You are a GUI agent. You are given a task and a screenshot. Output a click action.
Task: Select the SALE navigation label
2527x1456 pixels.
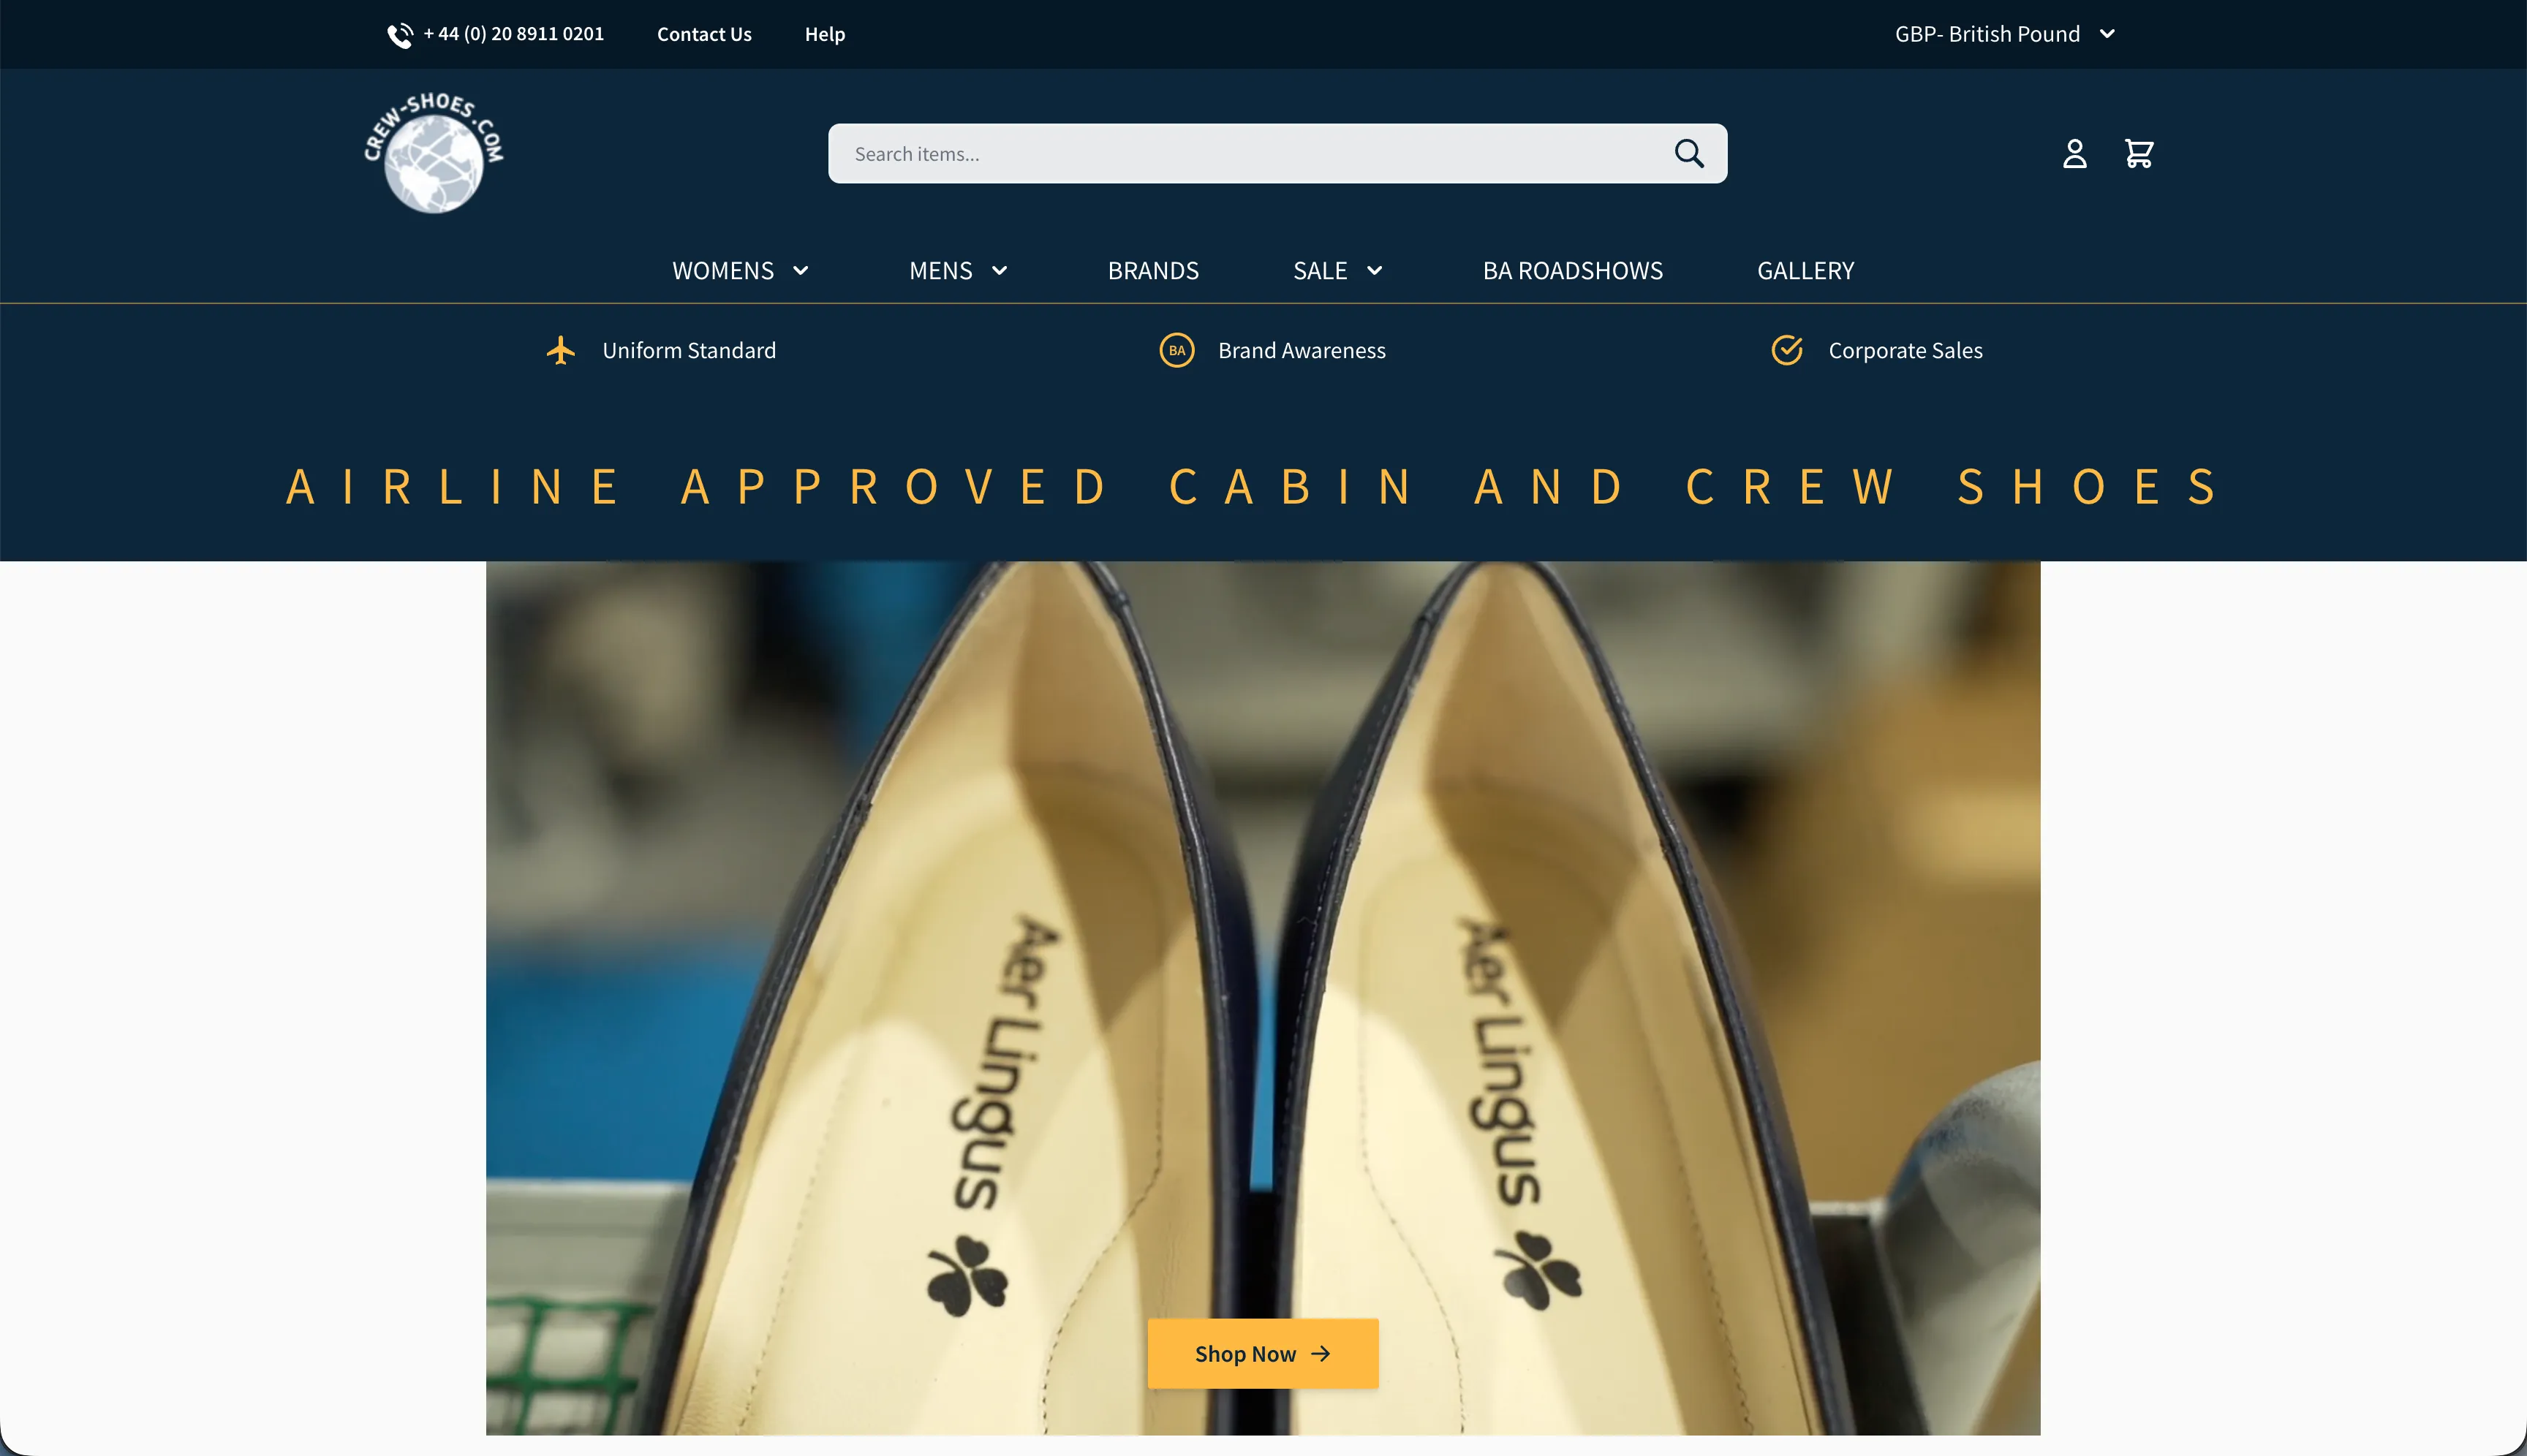click(1320, 270)
